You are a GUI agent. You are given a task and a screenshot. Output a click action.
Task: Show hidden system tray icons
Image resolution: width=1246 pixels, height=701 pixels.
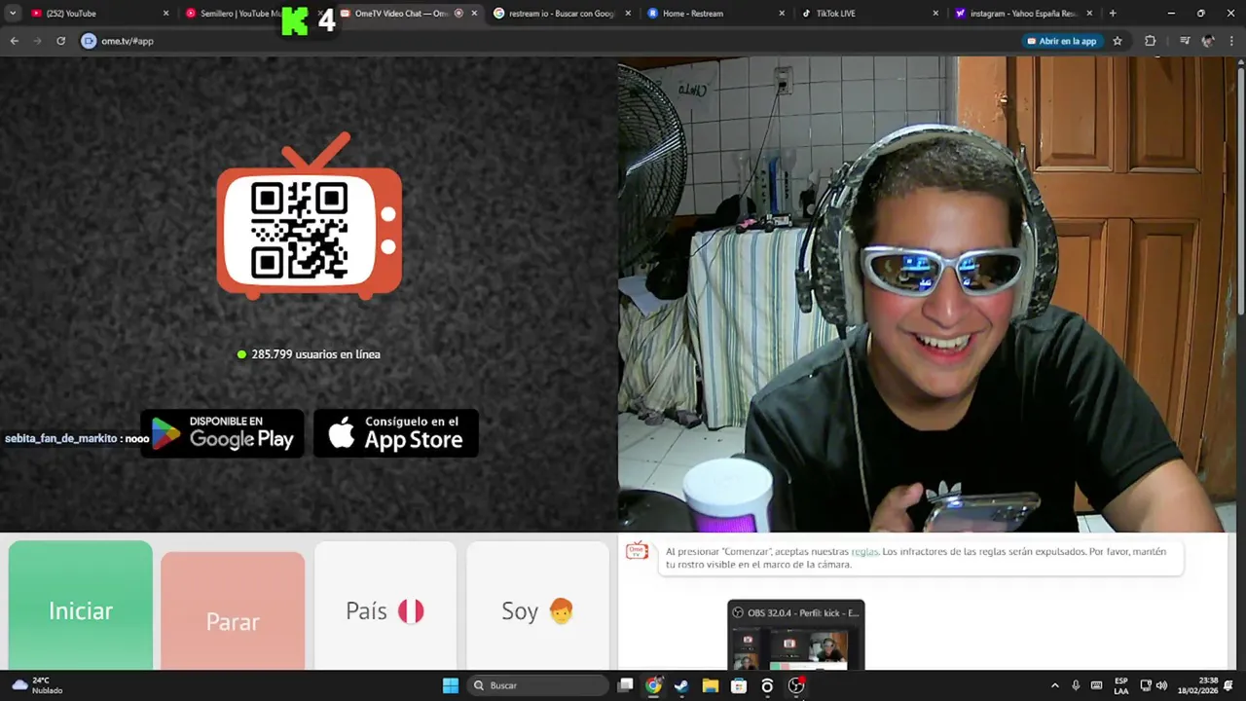pos(1054,685)
